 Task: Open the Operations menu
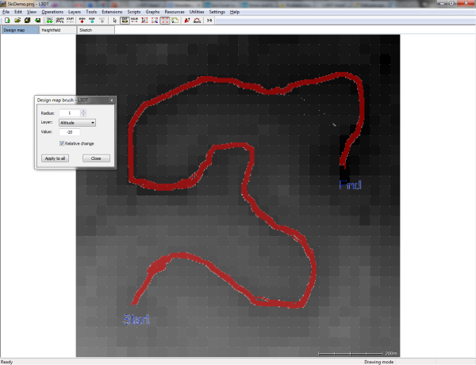click(x=52, y=13)
